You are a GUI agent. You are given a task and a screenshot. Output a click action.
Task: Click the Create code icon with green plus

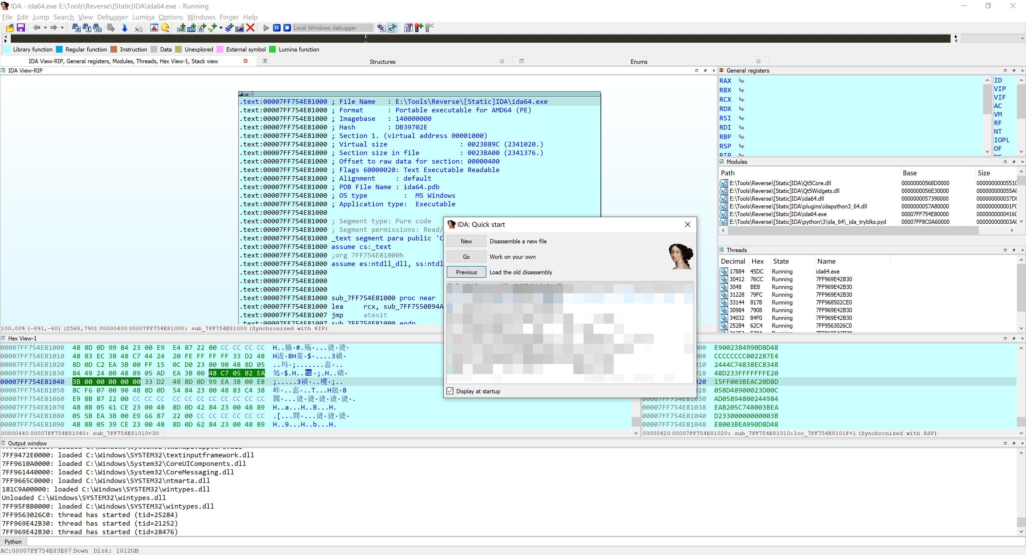pos(181,28)
